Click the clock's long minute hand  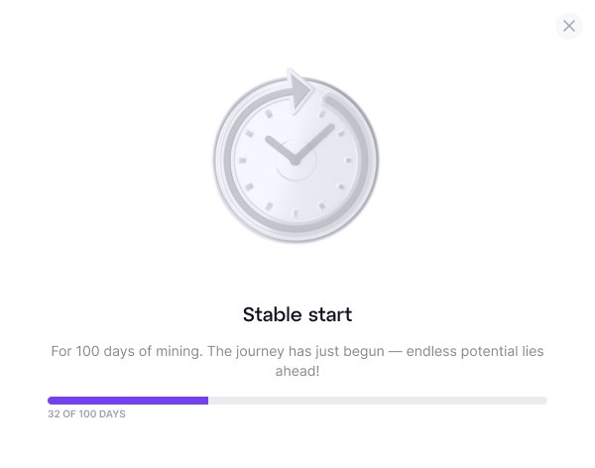[x=314, y=144]
